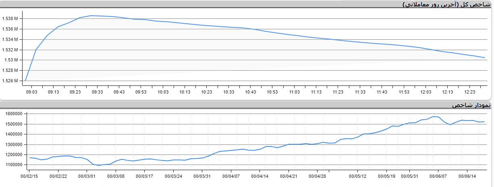This screenshot has width=494, height=187.
Task: Click the 'شاخص کل (آخرین روز معاملاتی)' panel title
Action: (447, 4)
